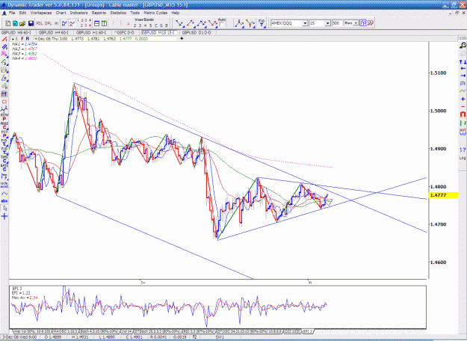Screen dimensions: 467x341
Task: Toggle the Auto checkbox
Action: (x=222, y=25)
